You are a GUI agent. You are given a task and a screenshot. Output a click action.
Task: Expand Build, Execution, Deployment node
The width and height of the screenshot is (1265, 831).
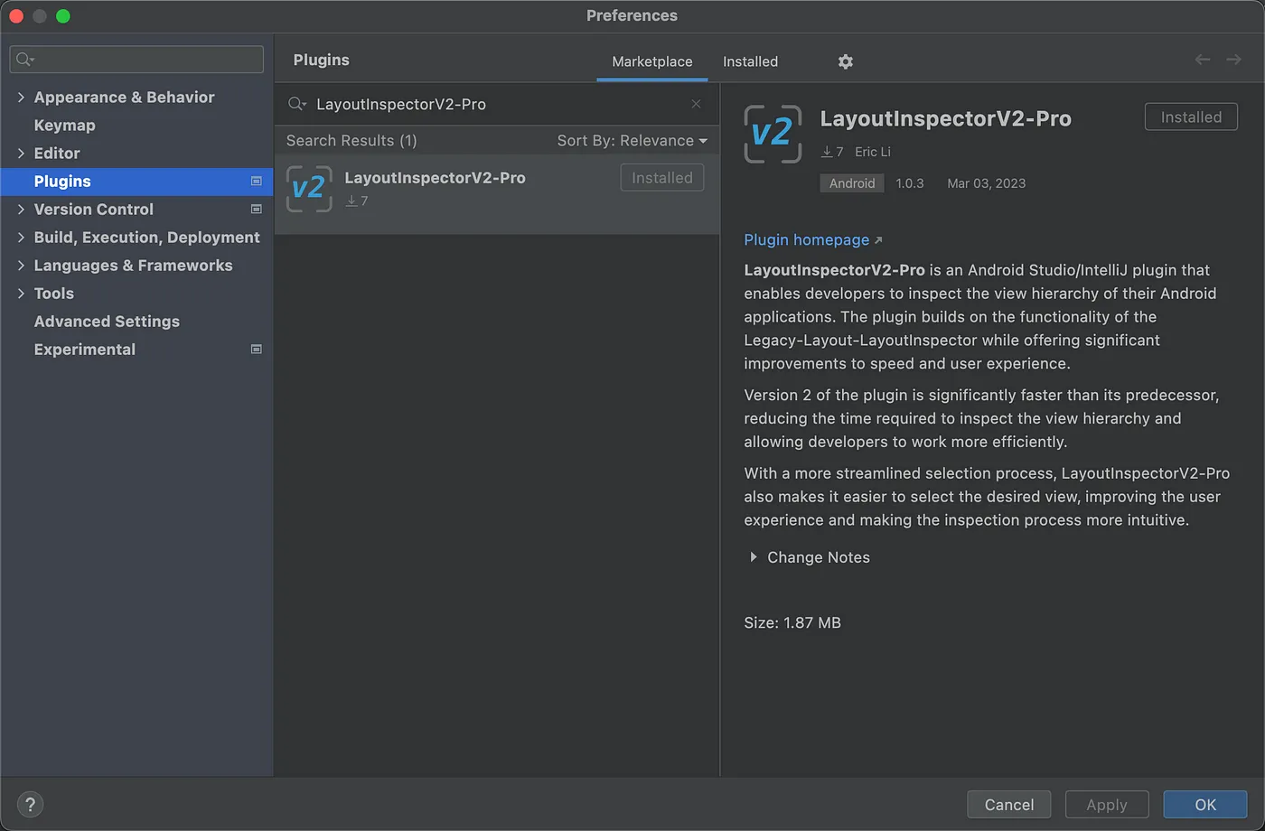[21, 238]
